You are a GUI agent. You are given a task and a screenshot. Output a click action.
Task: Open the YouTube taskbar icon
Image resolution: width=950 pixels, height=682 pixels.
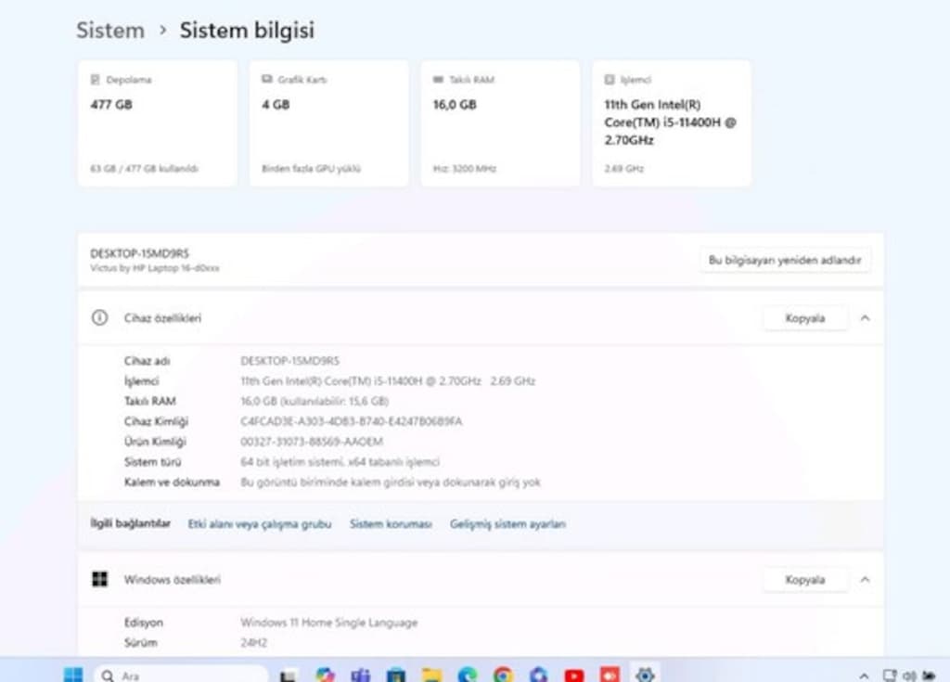pos(573,675)
